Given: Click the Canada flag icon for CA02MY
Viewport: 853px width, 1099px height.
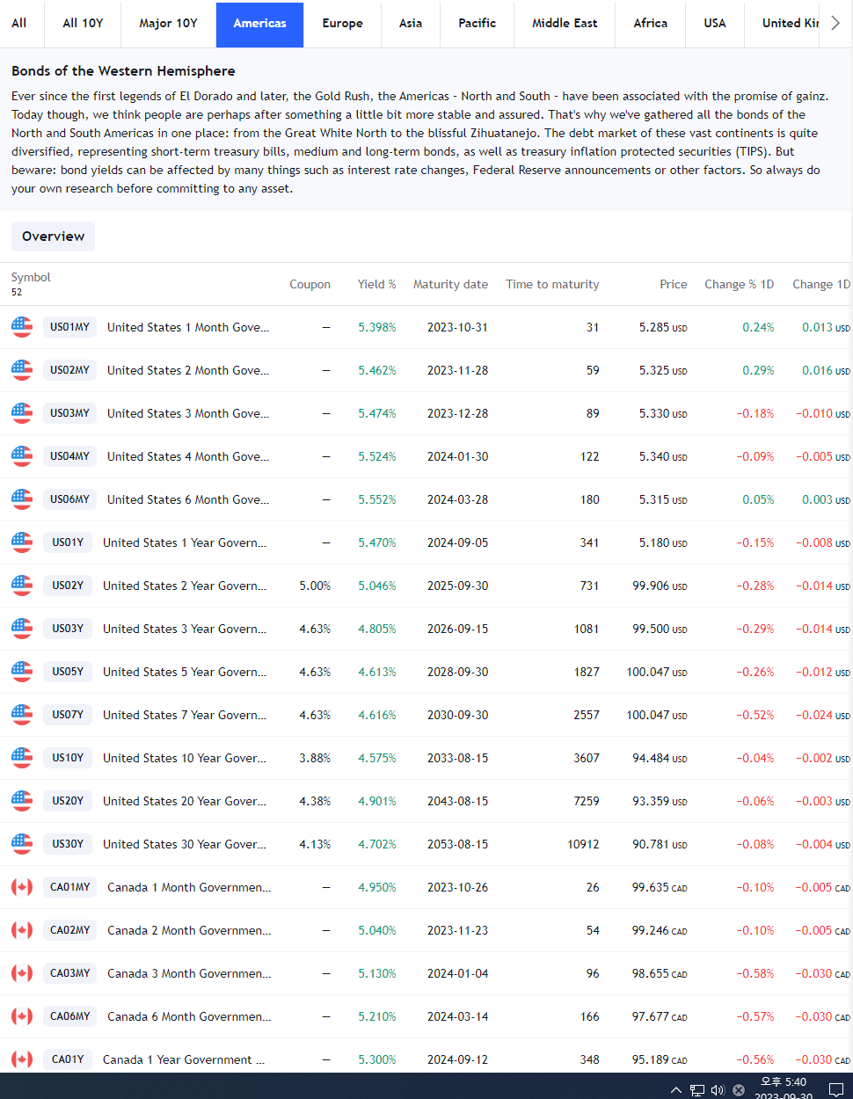Looking at the screenshot, I should [x=22, y=930].
